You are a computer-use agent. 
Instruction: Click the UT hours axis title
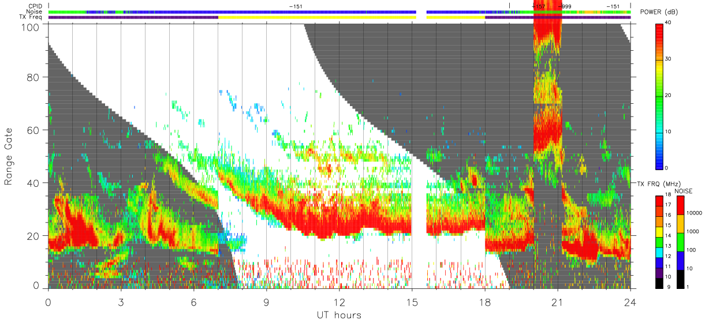[339, 315]
